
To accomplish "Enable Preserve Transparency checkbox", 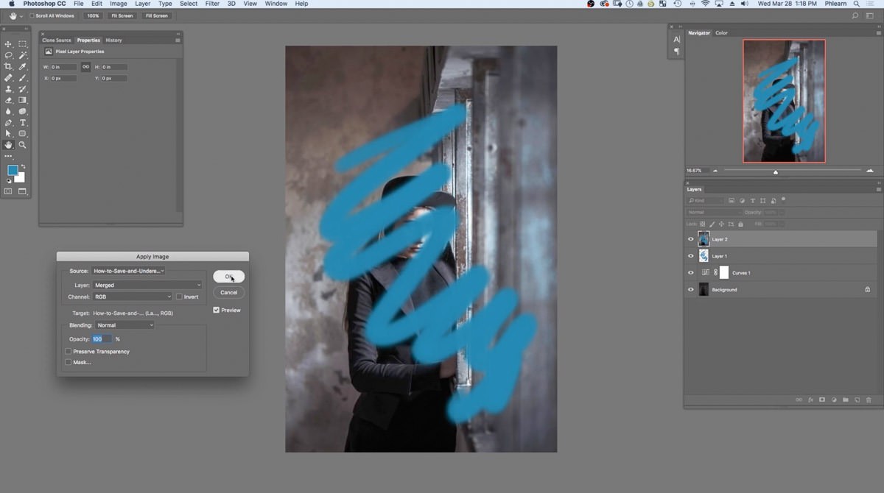I will [x=69, y=352].
